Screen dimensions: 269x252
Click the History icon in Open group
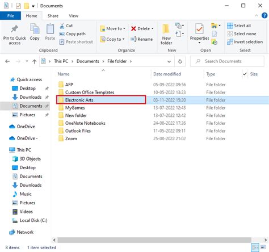point(214,42)
